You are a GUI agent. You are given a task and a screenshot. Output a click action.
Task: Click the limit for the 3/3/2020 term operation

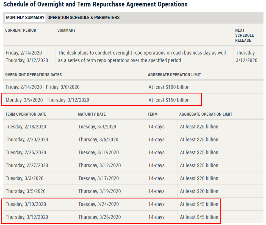click(x=199, y=178)
